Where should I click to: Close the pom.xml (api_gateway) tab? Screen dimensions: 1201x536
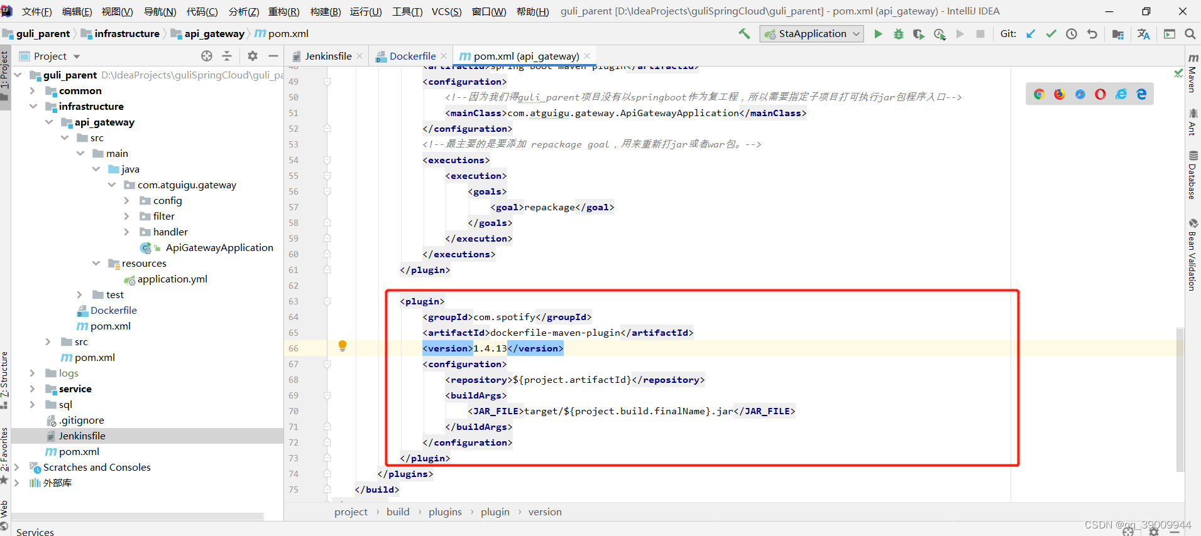point(587,56)
